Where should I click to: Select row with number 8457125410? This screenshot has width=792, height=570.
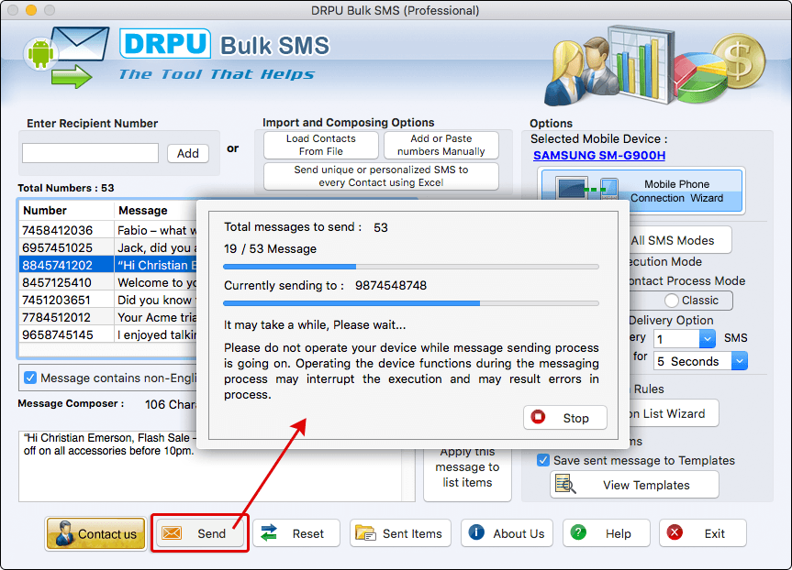108,282
